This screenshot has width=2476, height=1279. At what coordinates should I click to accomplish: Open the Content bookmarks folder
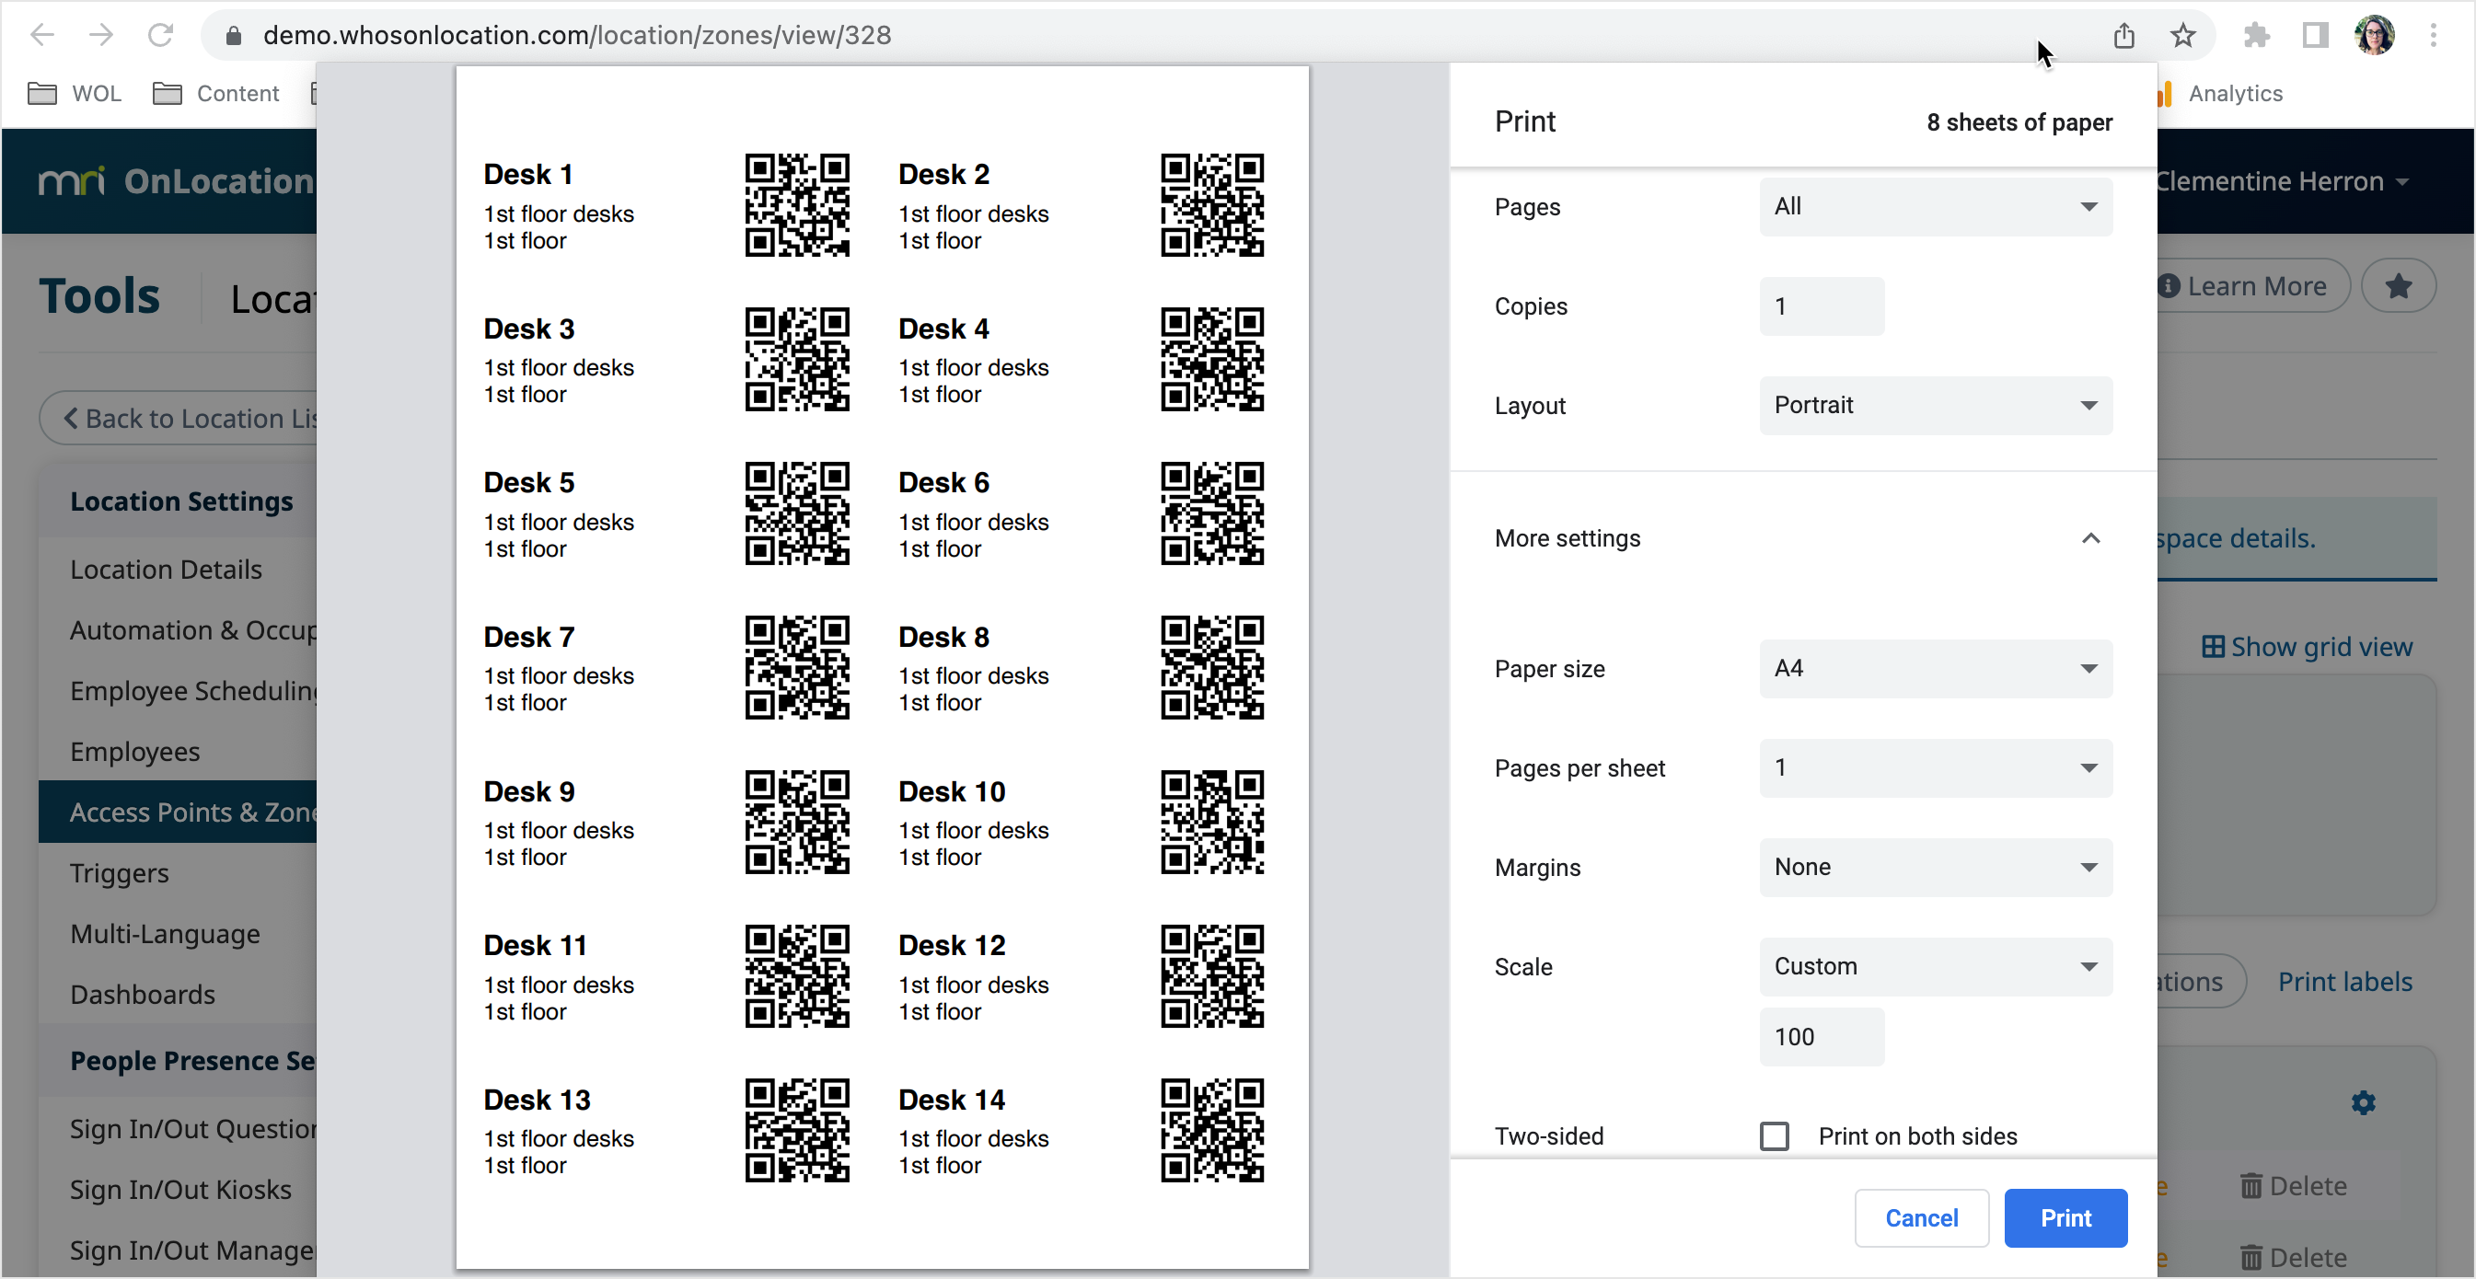[x=216, y=93]
